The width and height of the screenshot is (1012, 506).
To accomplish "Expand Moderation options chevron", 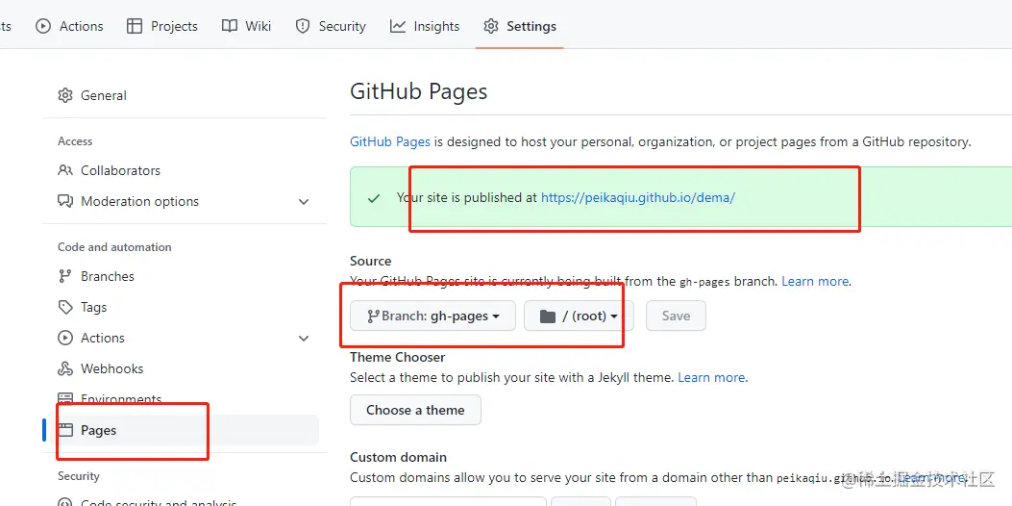I will [304, 202].
